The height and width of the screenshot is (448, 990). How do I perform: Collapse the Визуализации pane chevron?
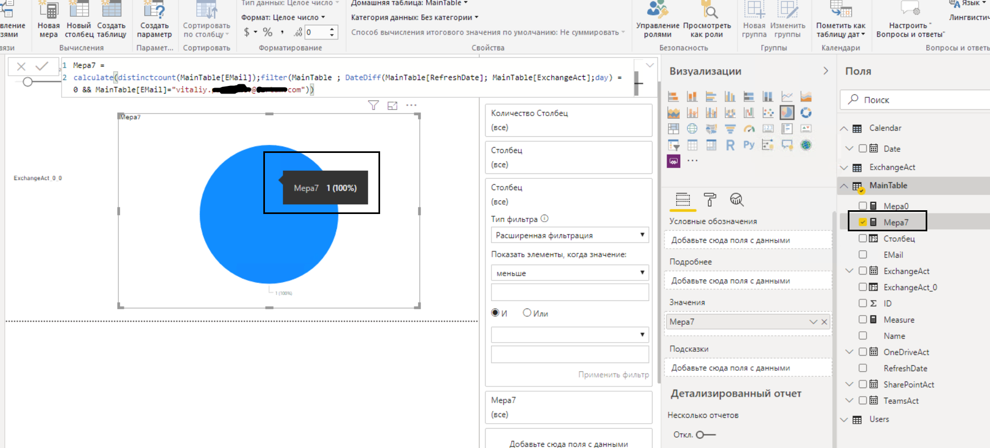click(x=826, y=71)
